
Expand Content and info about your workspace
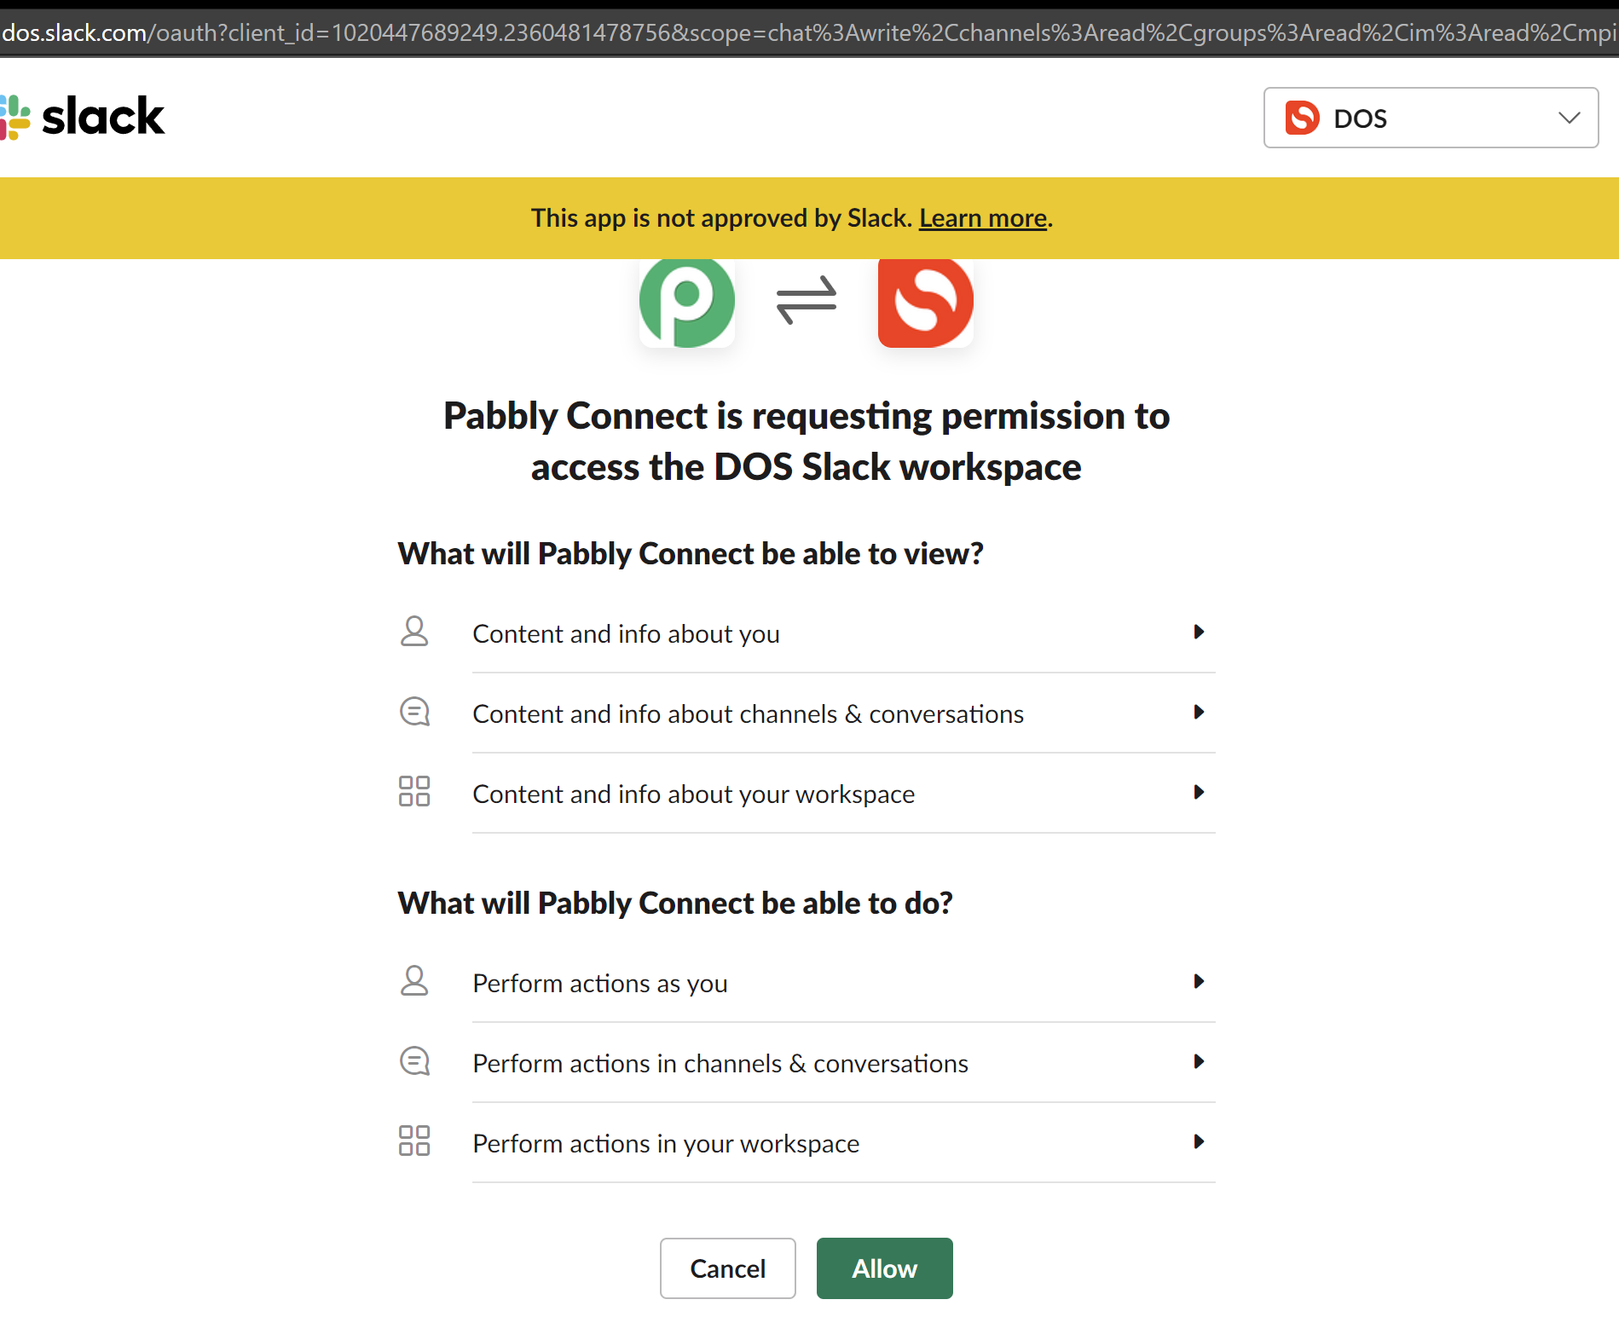[843, 794]
